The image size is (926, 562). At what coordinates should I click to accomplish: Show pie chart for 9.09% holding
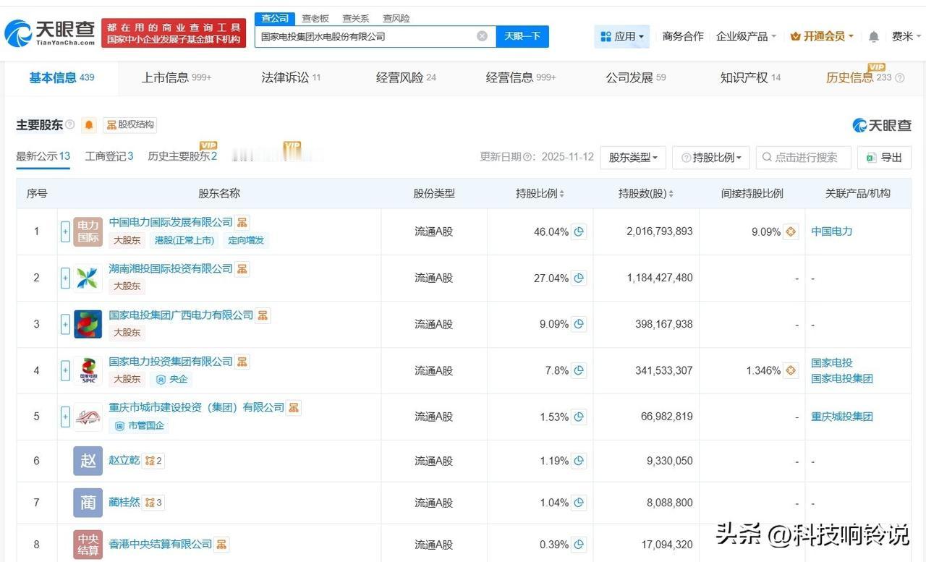[x=579, y=324]
